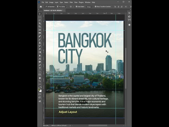Screen dimensions: 169x127
Task: Switch to AI Assisted mode
Action: click(x=50, y=7)
